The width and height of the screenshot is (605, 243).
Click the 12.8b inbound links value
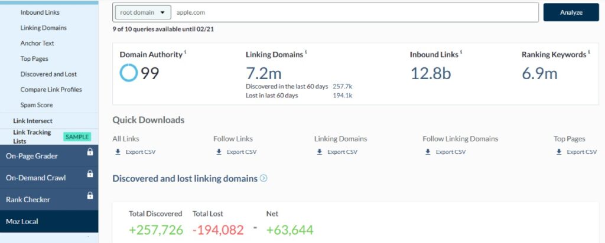tap(431, 73)
